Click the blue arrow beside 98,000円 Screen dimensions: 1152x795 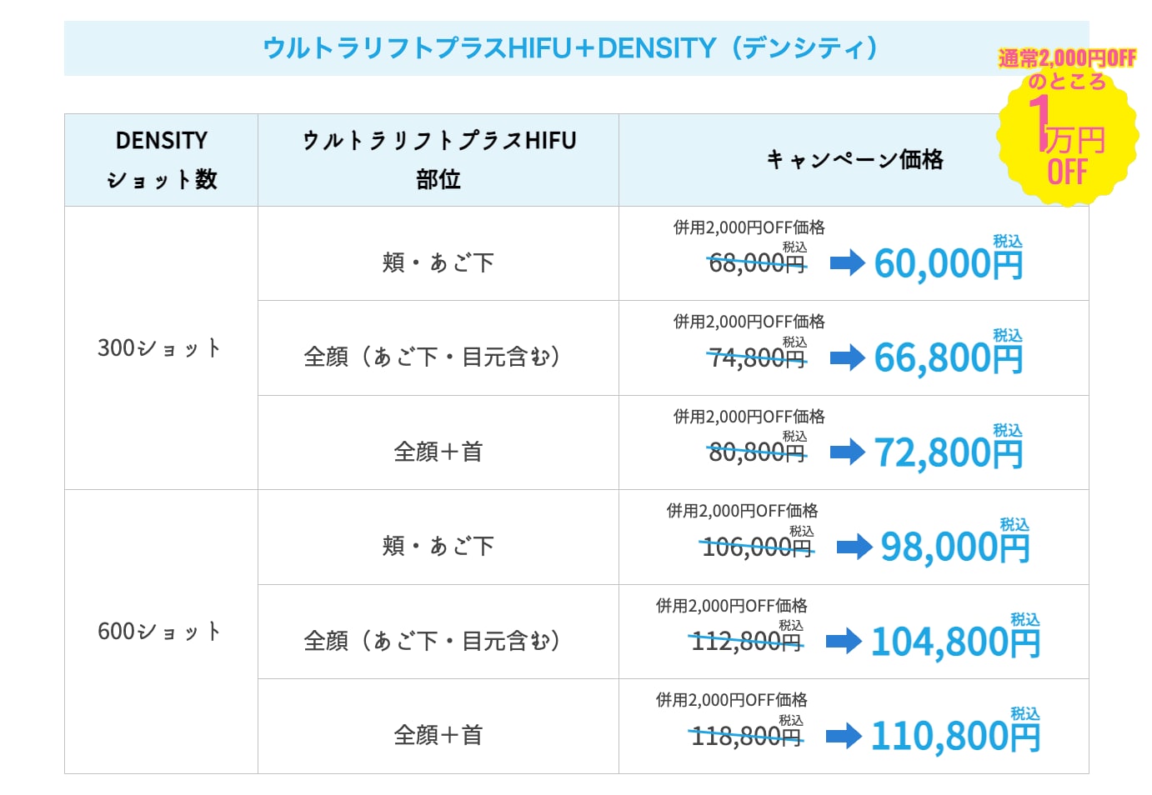click(854, 547)
